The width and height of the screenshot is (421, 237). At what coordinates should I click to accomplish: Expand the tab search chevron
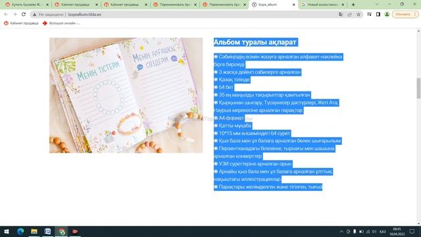point(377,5)
